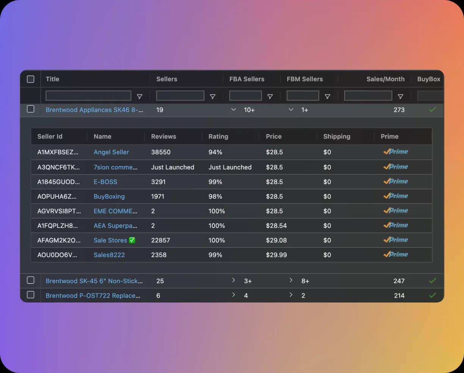The height and width of the screenshot is (373, 464).
Task: Click the Prime badge for Angel Seller
Action: tap(395, 152)
